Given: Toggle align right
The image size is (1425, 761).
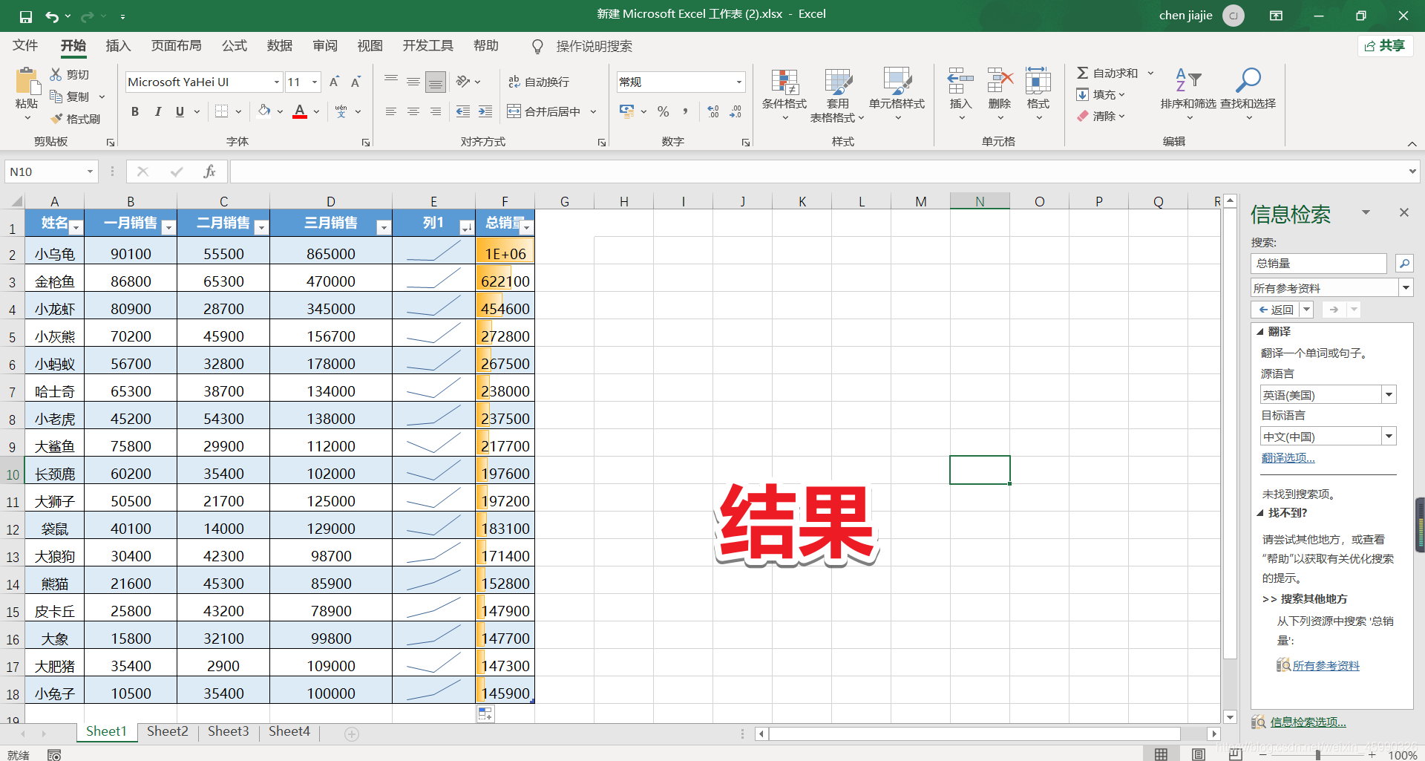Looking at the screenshot, I should [436, 111].
